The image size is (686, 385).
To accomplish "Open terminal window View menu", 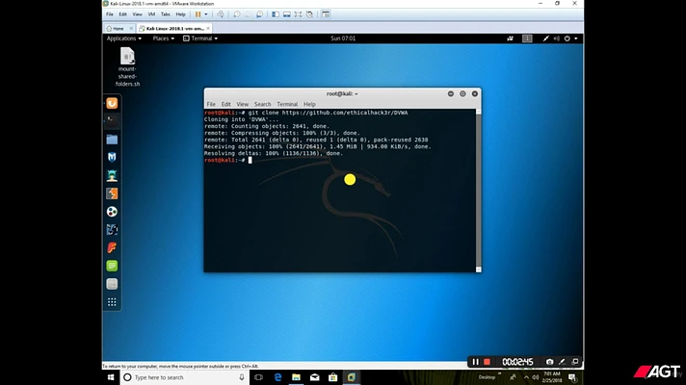I will pos(243,105).
